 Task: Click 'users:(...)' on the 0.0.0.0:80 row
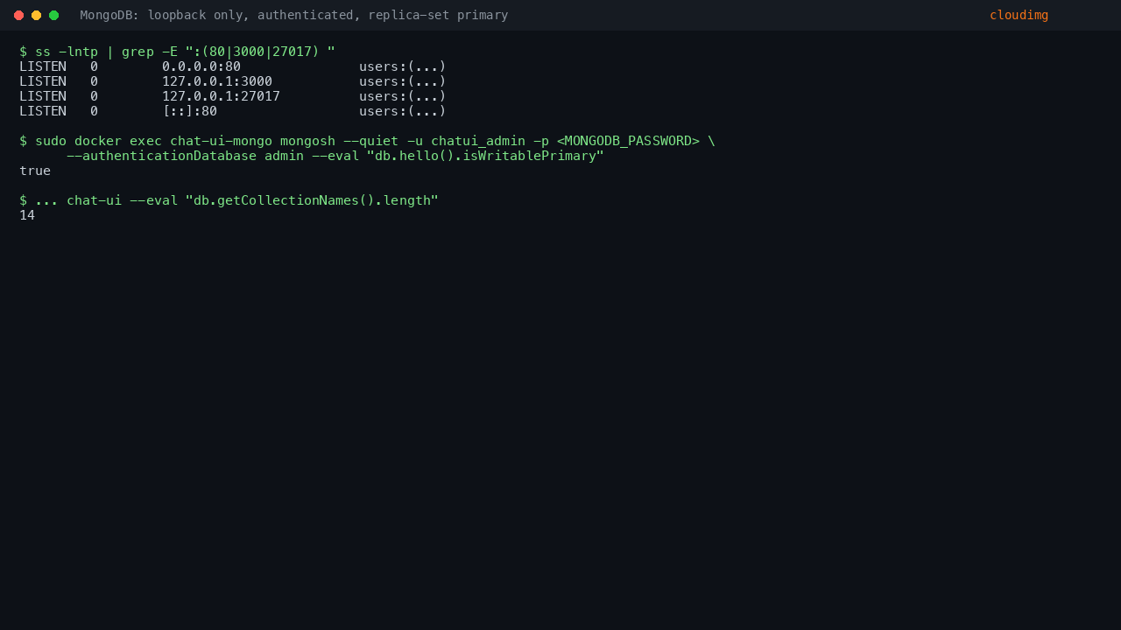click(x=403, y=66)
